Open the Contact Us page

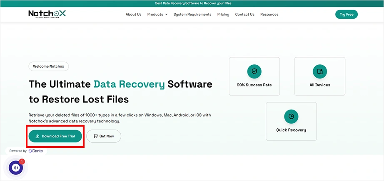[244, 15]
